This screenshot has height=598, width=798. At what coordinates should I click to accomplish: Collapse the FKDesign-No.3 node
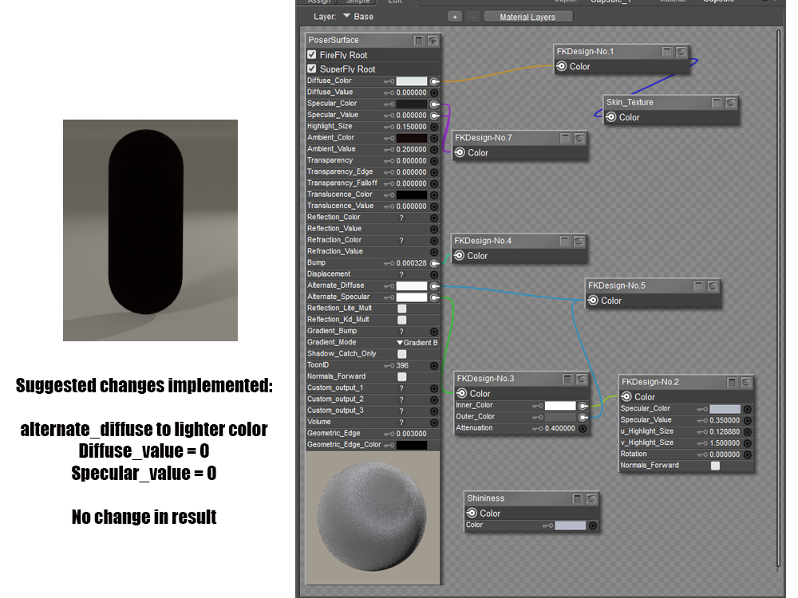[567, 379]
